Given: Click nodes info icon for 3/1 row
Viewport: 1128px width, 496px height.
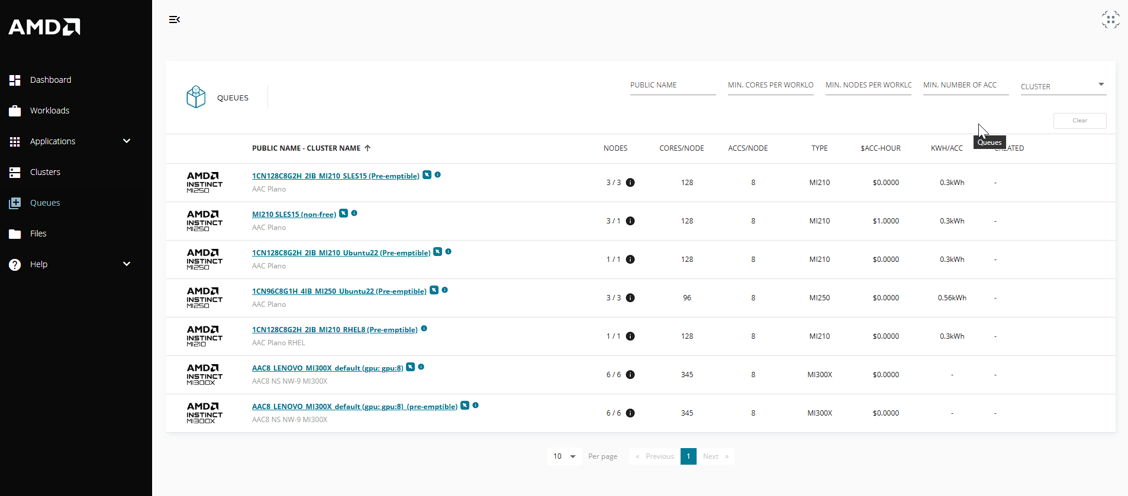Looking at the screenshot, I should [x=630, y=221].
